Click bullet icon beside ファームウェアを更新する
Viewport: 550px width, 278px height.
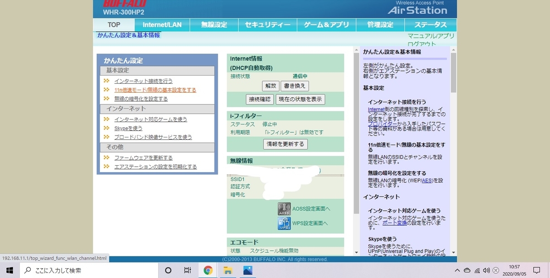(x=106, y=158)
